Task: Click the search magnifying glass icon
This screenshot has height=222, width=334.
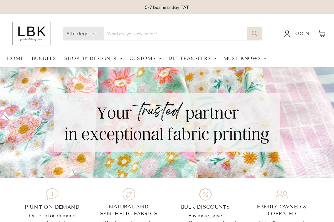Action: pos(254,33)
